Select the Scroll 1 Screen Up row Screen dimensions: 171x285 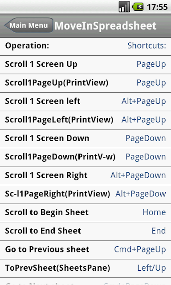coord(85,65)
